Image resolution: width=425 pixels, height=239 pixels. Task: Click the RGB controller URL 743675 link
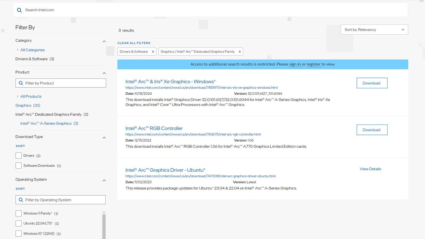coord(193,134)
